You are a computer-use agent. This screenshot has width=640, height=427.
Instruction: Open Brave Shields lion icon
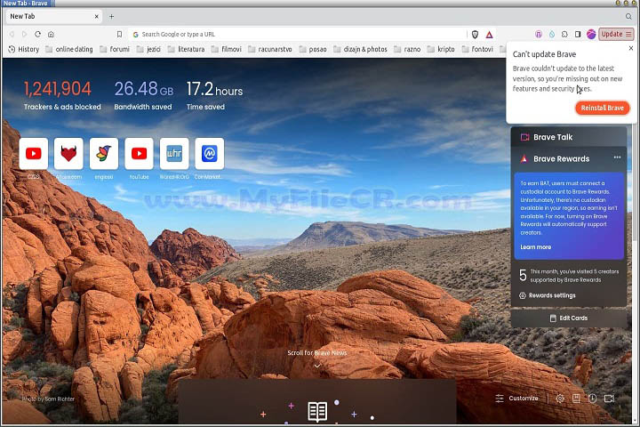475,35
